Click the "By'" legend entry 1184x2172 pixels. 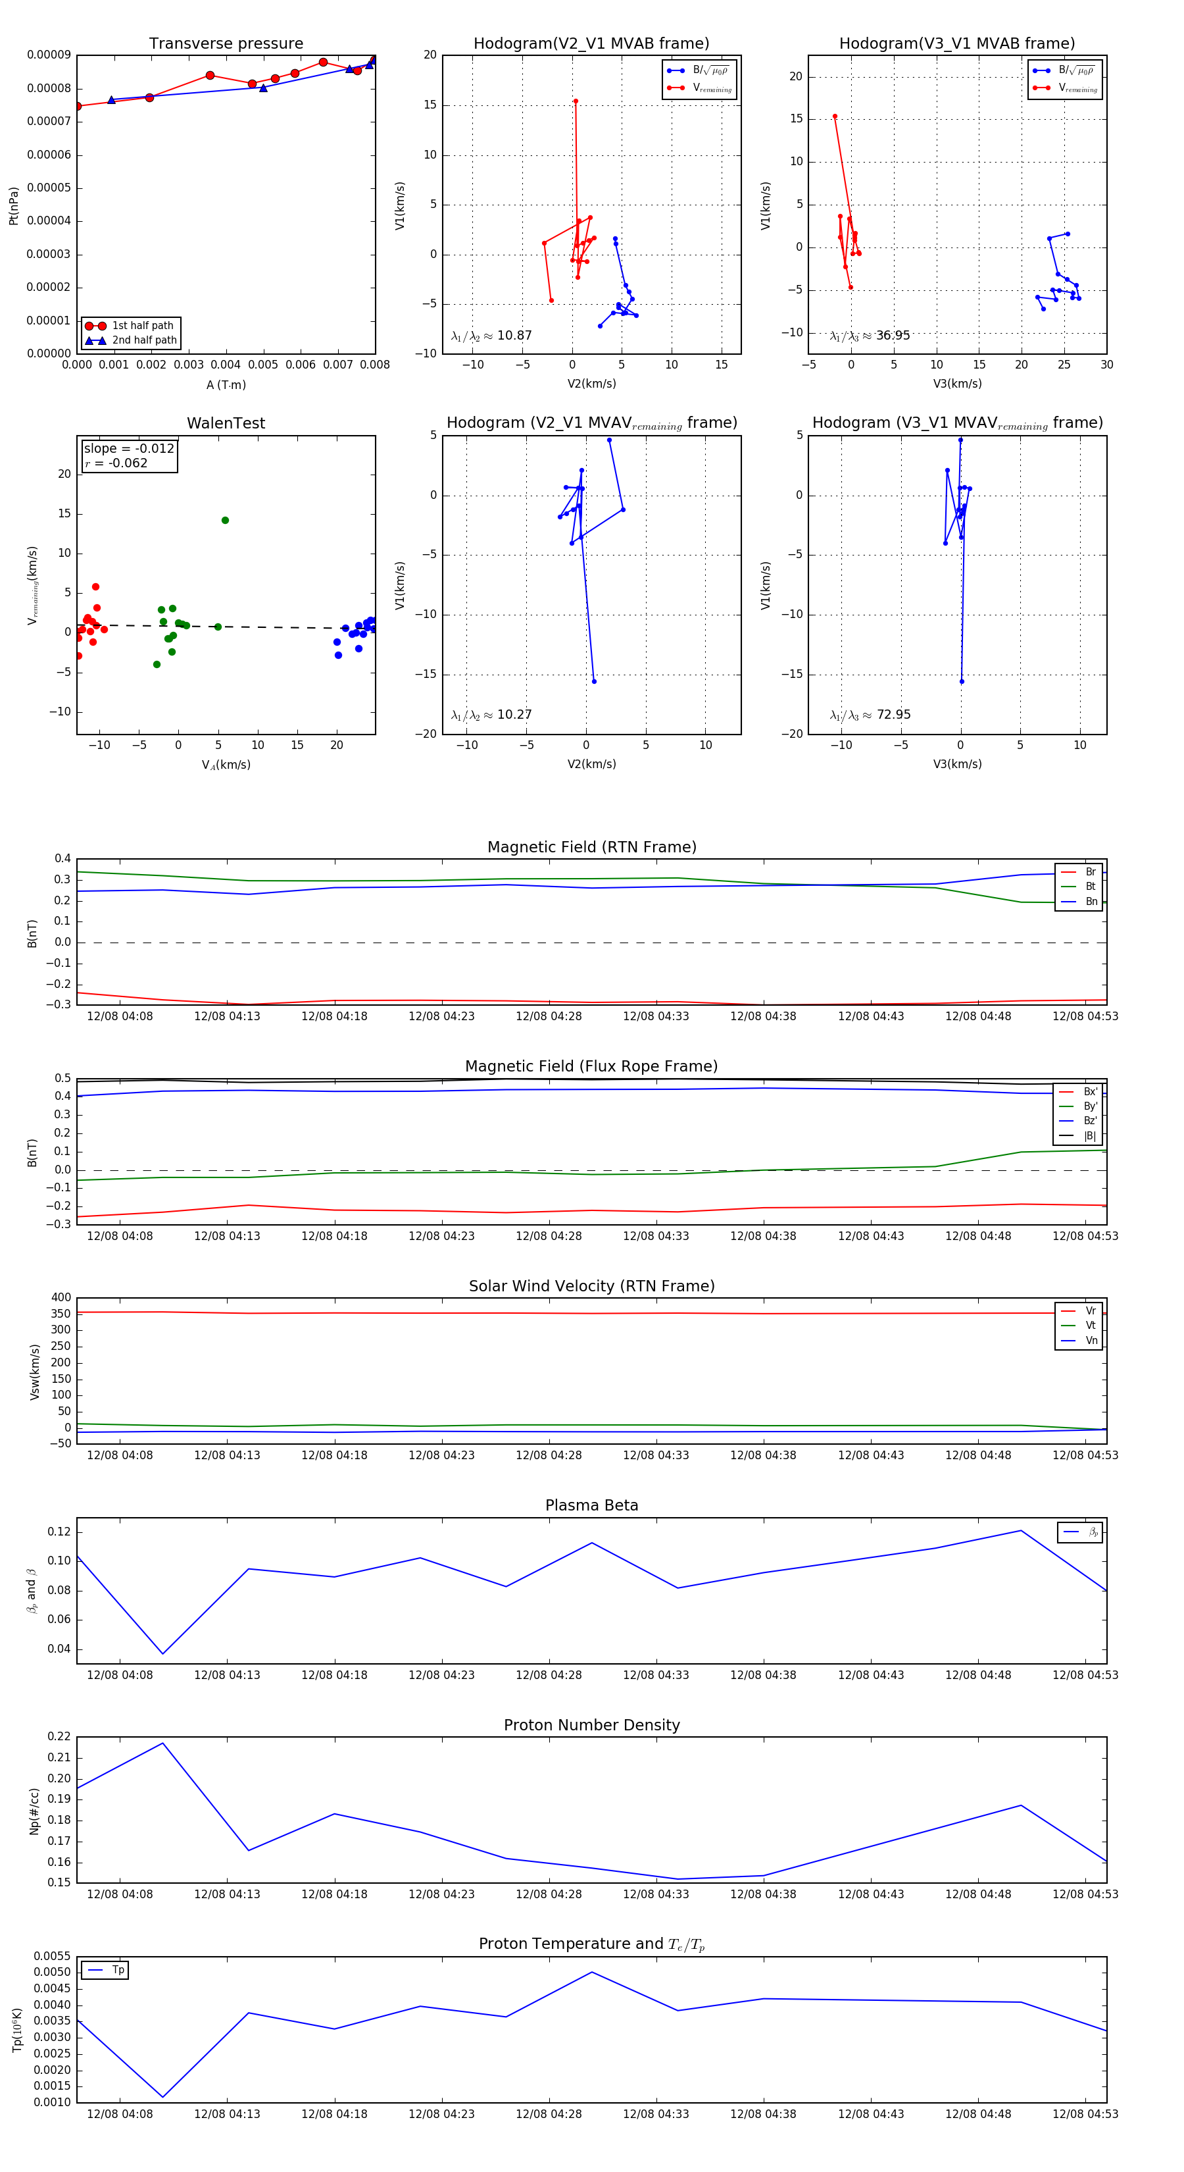click(1079, 1106)
